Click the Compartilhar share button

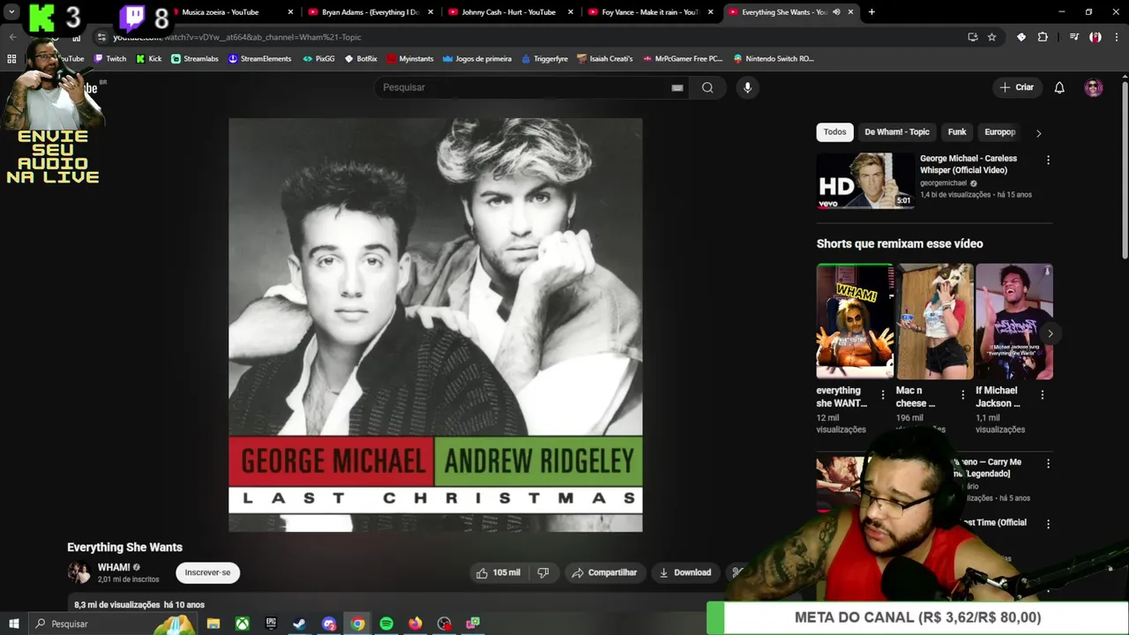[604, 572]
